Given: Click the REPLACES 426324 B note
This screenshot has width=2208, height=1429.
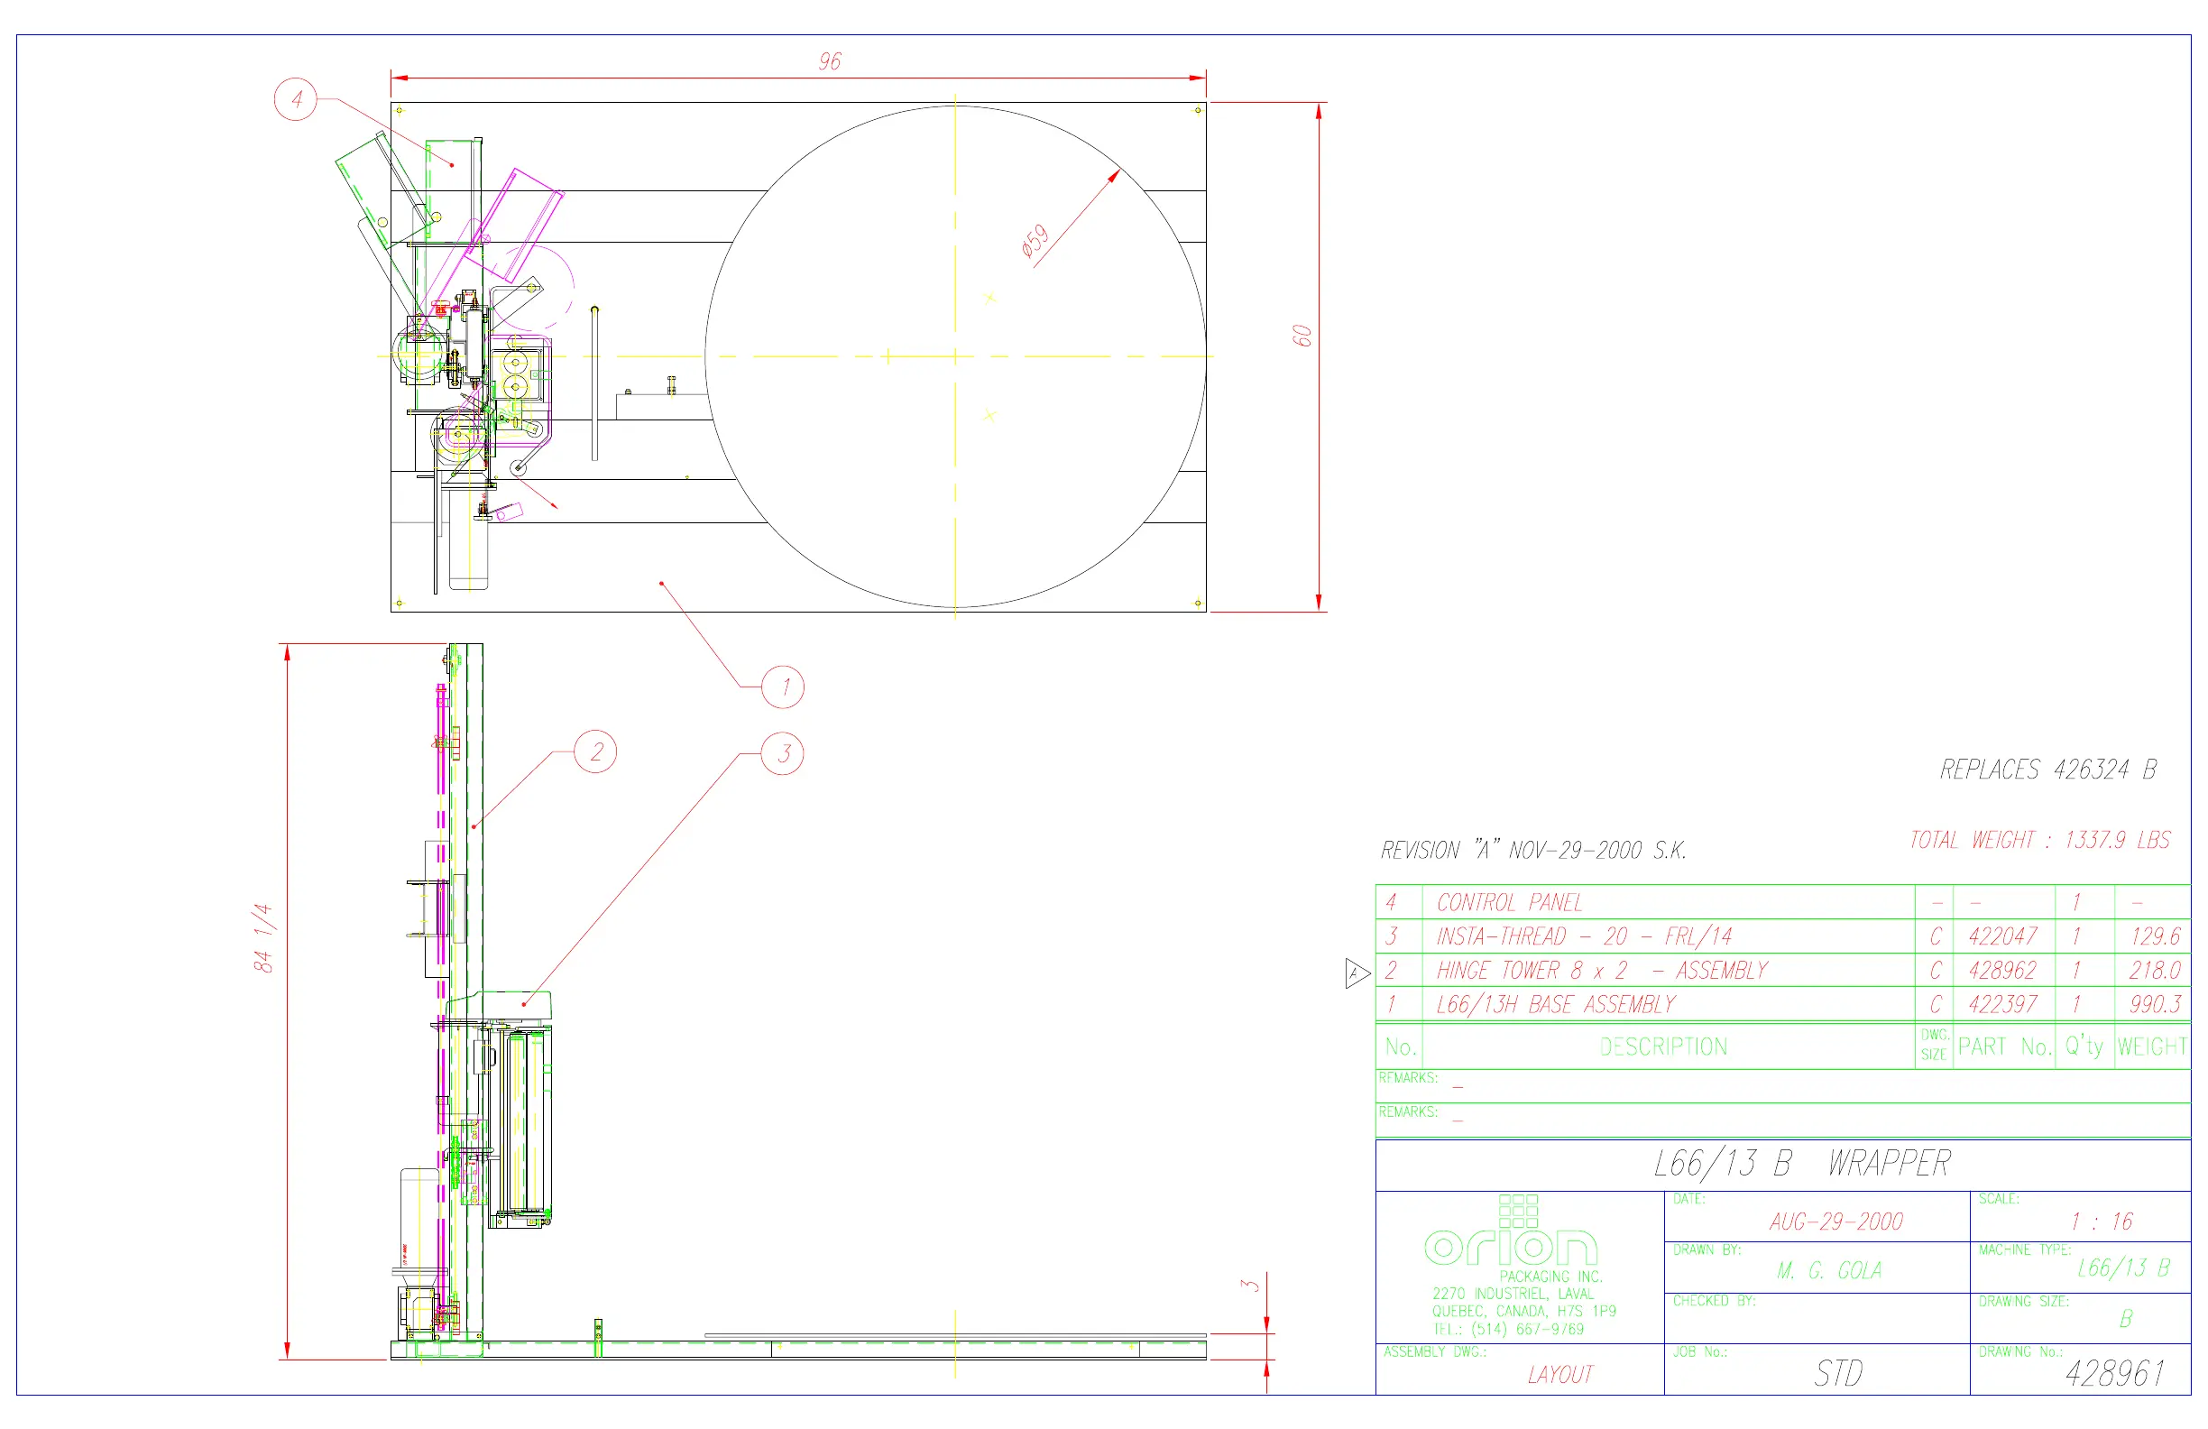Looking at the screenshot, I should [x=2047, y=770].
